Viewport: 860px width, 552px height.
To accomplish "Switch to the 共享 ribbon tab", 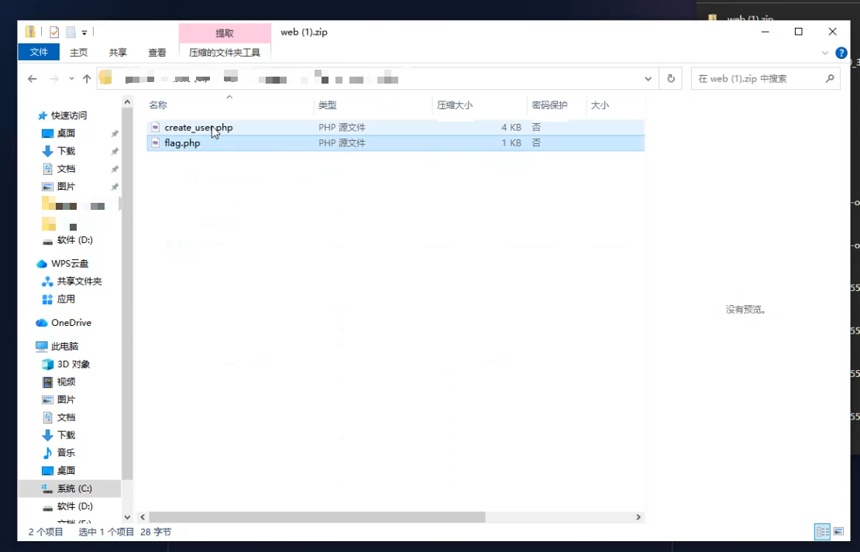I will click(x=118, y=52).
